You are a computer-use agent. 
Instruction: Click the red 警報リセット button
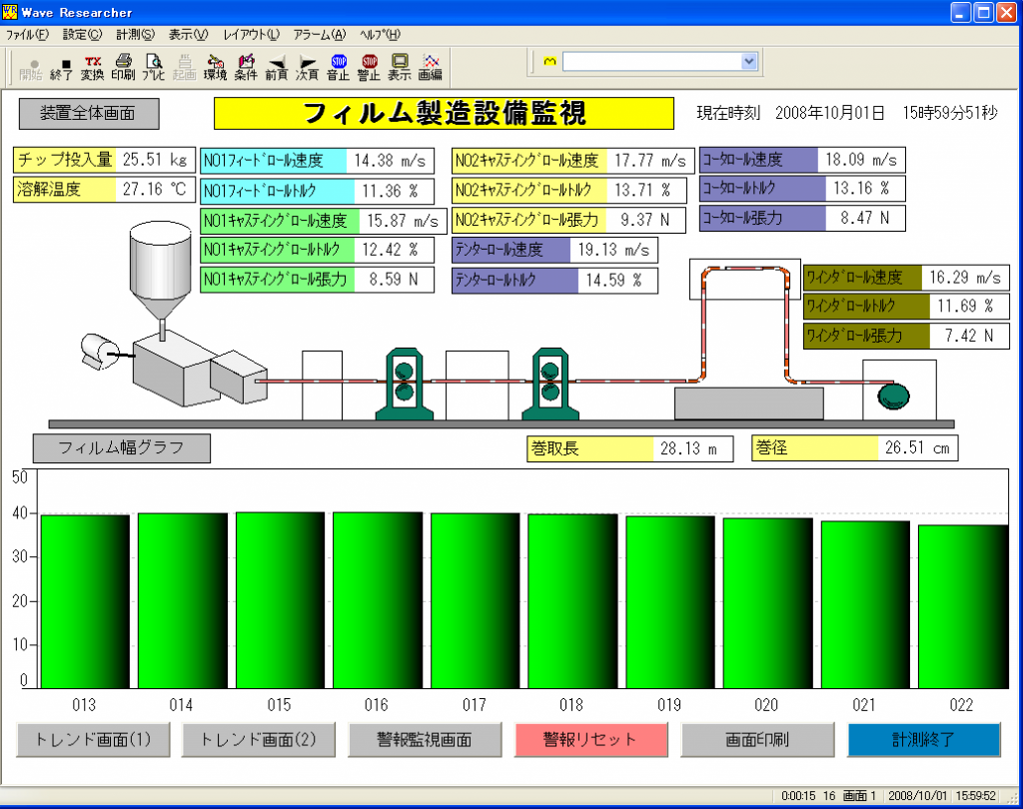591,740
